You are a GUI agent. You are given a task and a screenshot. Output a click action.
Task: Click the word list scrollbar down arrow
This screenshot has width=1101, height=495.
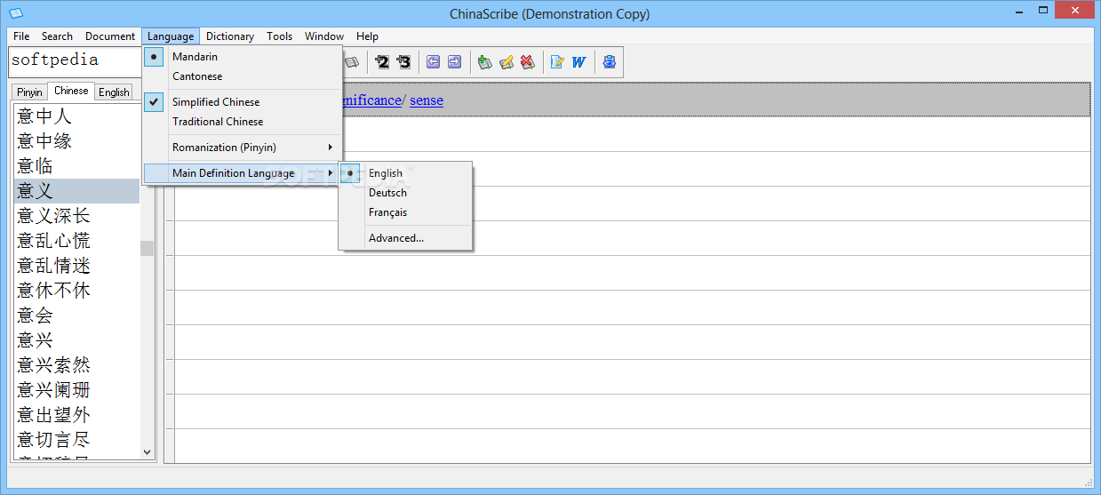(x=148, y=451)
